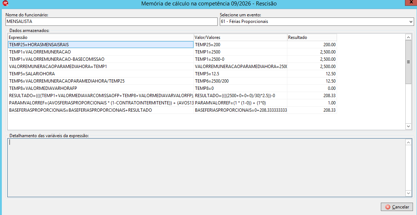The image size is (417, 215).
Task: Click inside the Detalhamento das variáveis text area
Action: pyautogui.click(x=206, y=168)
